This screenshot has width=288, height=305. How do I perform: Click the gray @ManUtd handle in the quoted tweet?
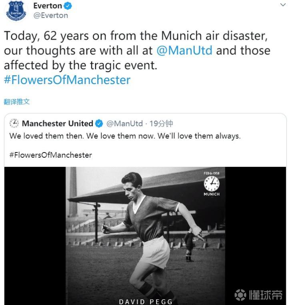(124, 124)
